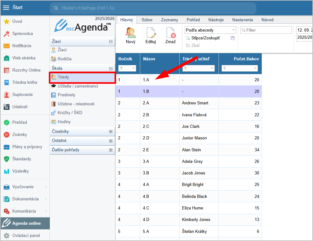Screen dimensions: 313x241
Task: Click the save icon beside Stĺpce/Zoskupiť
Action: [x=233, y=38]
